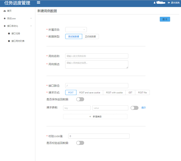Toggle the switch beside request parameter value

(x=135, y=108)
